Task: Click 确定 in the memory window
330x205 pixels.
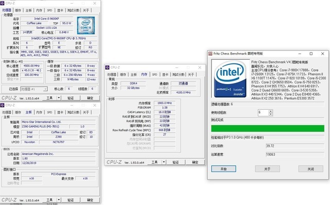Action: coord(195,162)
